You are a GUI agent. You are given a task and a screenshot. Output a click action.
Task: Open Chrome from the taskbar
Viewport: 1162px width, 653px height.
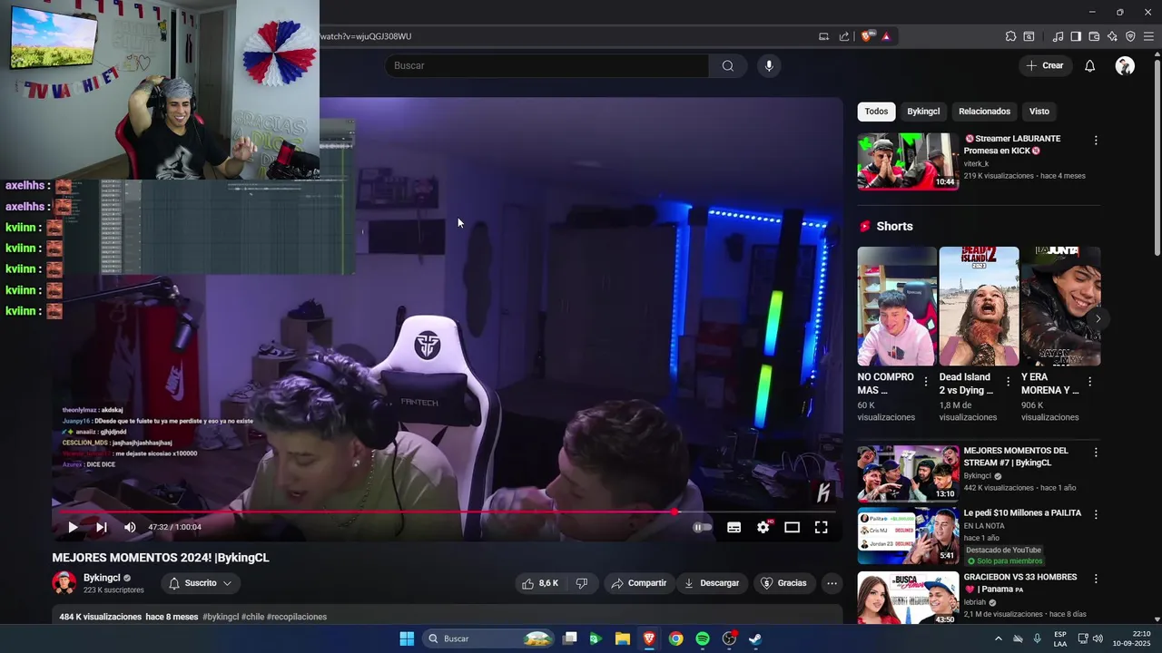pos(676,638)
